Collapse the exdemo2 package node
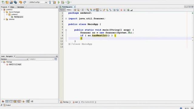 (x=7, y=14)
